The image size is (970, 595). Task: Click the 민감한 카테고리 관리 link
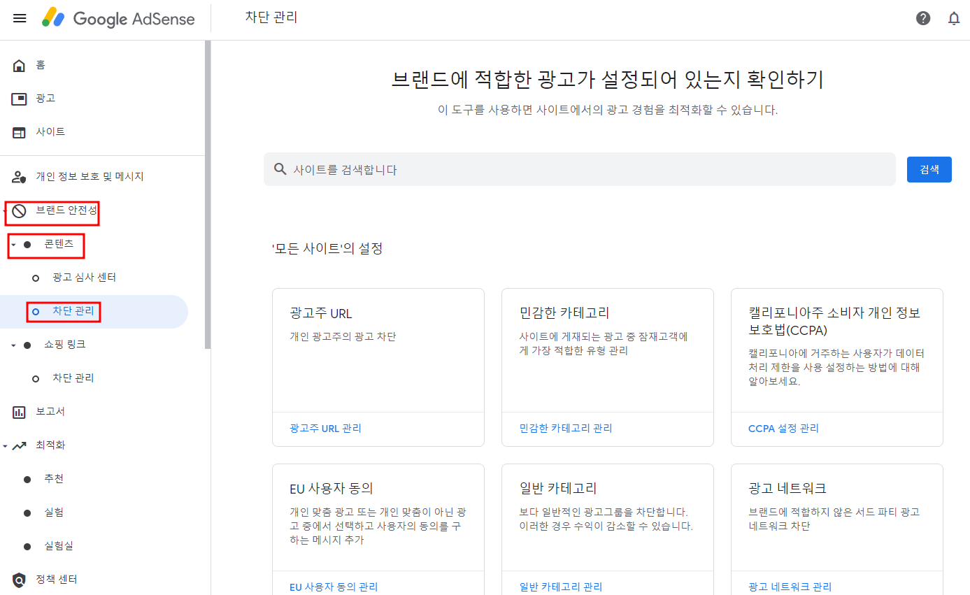[566, 429]
